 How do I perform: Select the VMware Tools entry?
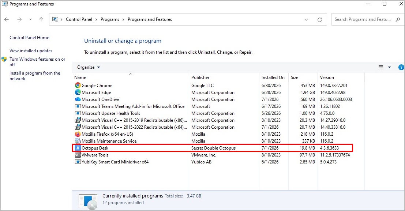click(95, 155)
